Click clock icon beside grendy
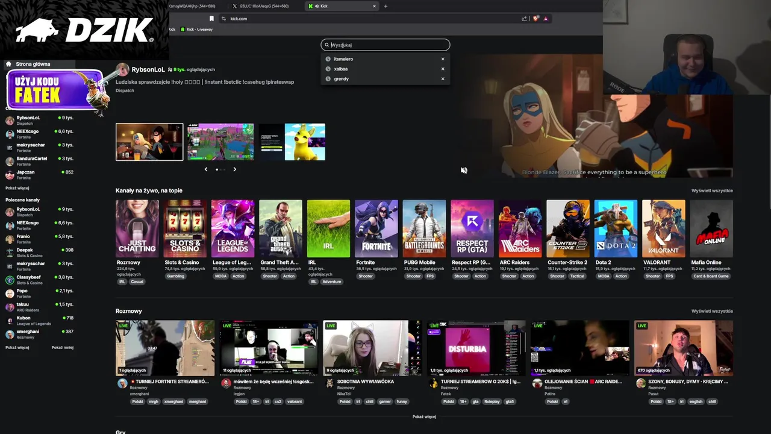Image resolution: width=771 pixels, height=434 pixels. (x=328, y=79)
